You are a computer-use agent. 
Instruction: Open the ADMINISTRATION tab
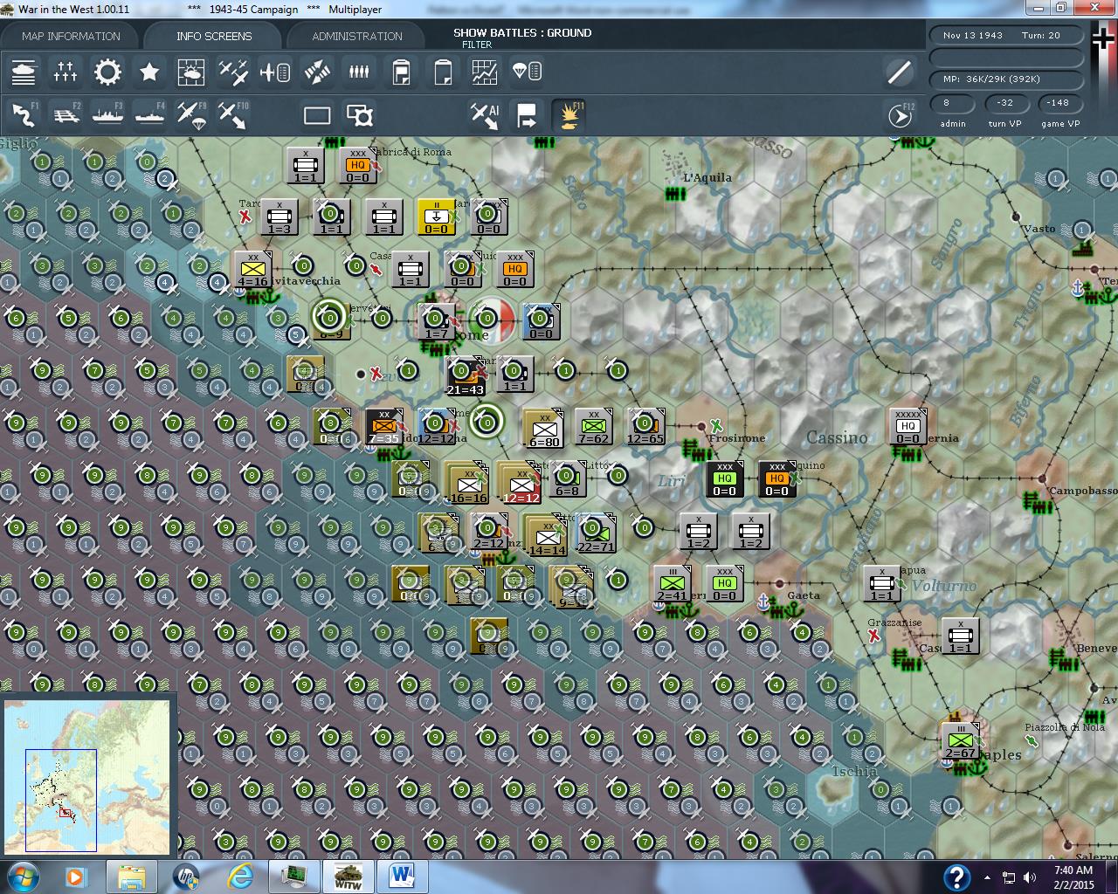pyautogui.click(x=357, y=36)
